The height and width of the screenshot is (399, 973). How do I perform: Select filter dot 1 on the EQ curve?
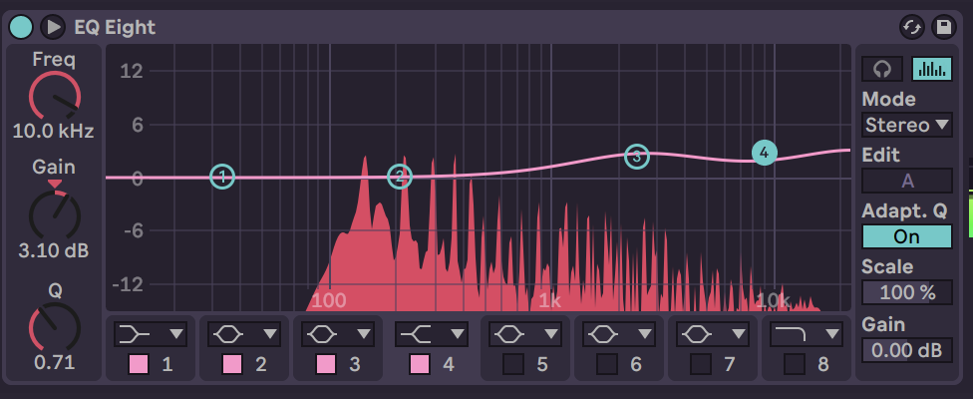222,178
